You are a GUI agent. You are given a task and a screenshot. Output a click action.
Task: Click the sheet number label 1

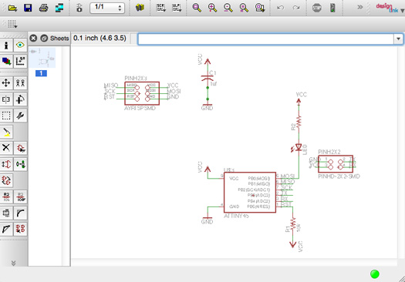(41, 73)
